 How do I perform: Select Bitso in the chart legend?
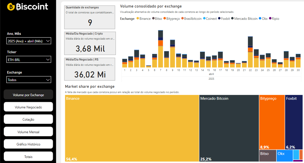click(x=157, y=19)
